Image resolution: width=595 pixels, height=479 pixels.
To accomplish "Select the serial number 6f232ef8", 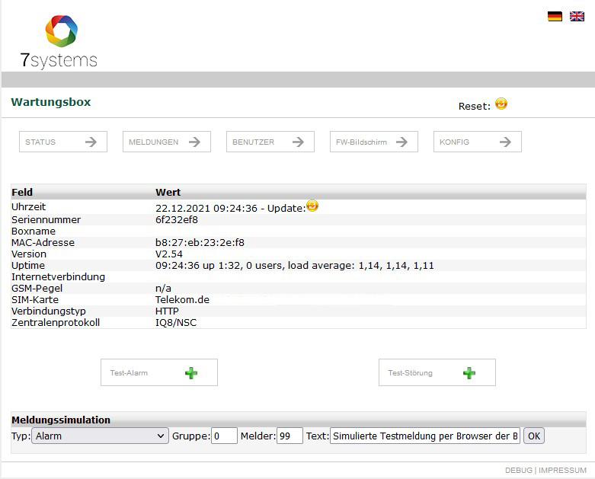I will pyautogui.click(x=177, y=220).
